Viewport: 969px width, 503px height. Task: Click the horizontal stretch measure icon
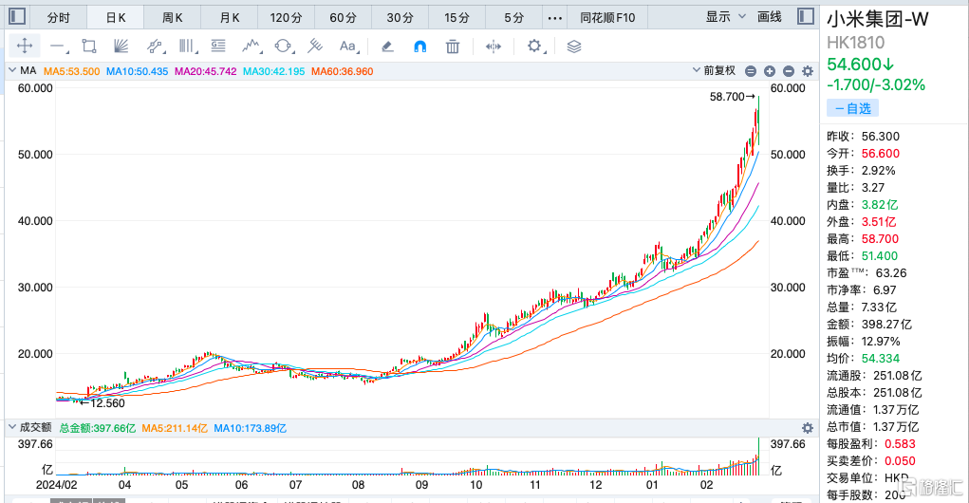494,47
